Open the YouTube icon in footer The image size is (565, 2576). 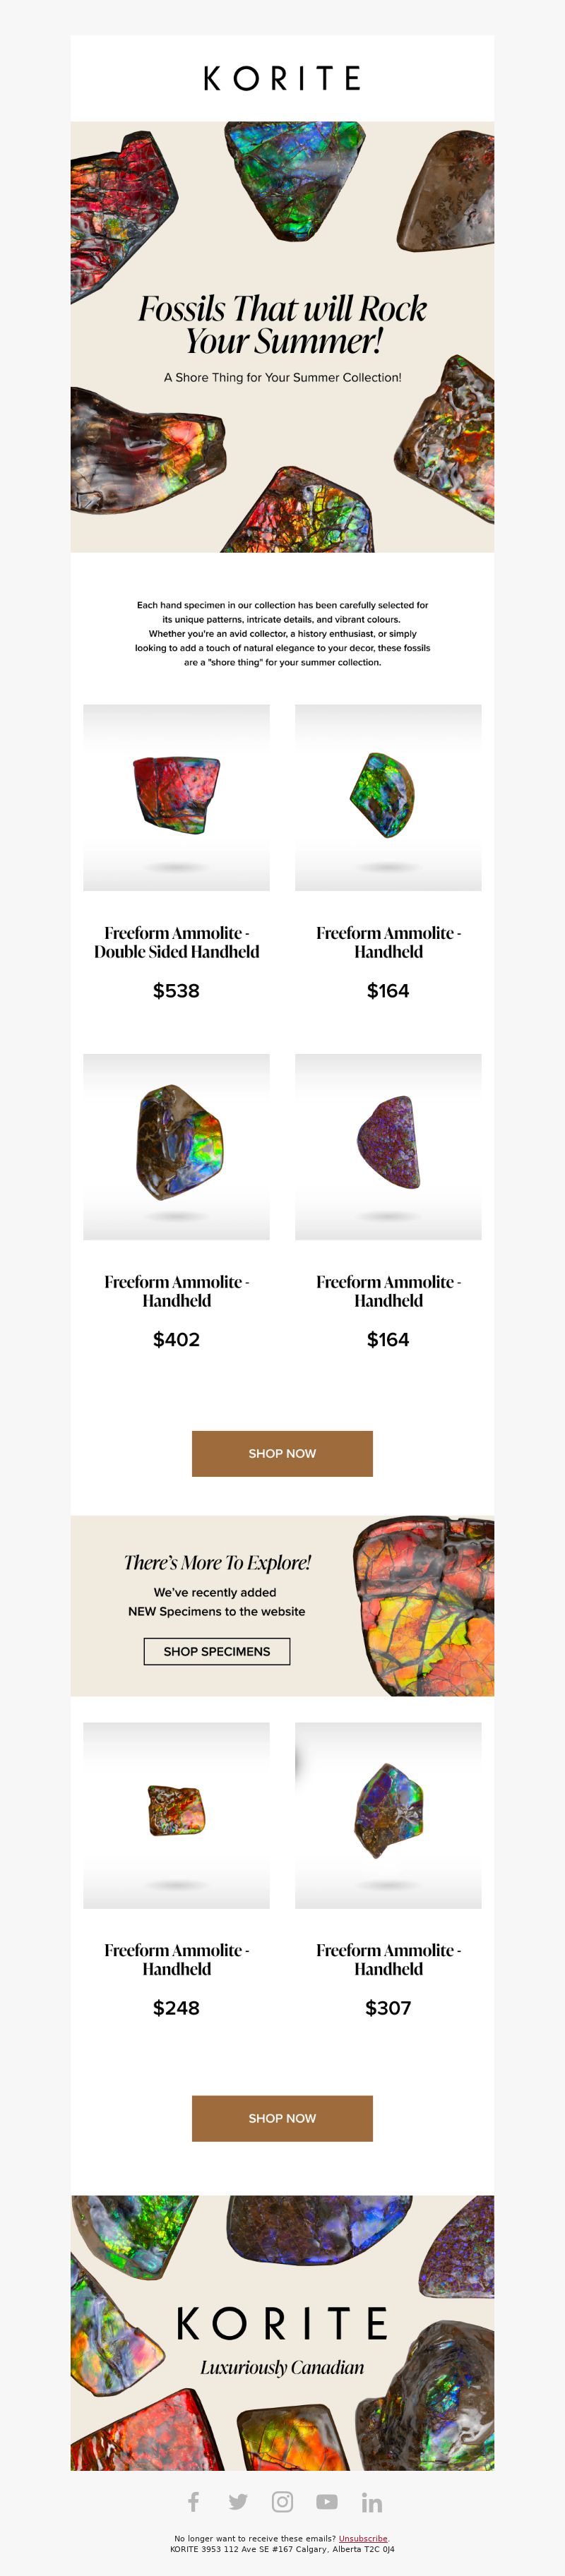(x=327, y=2501)
